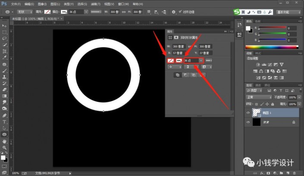The image size is (304, 176).
Task: Select the Zoom magnifier tool
Action: click(4, 147)
